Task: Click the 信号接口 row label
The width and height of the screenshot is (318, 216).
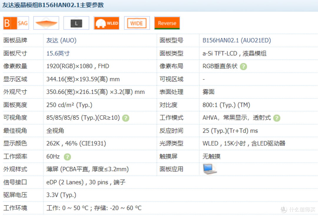Action: [15, 182]
